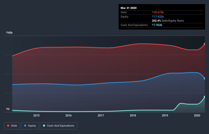Click the Equity label in tooltip
The height and width of the screenshot is (134, 209).
pos(124,17)
